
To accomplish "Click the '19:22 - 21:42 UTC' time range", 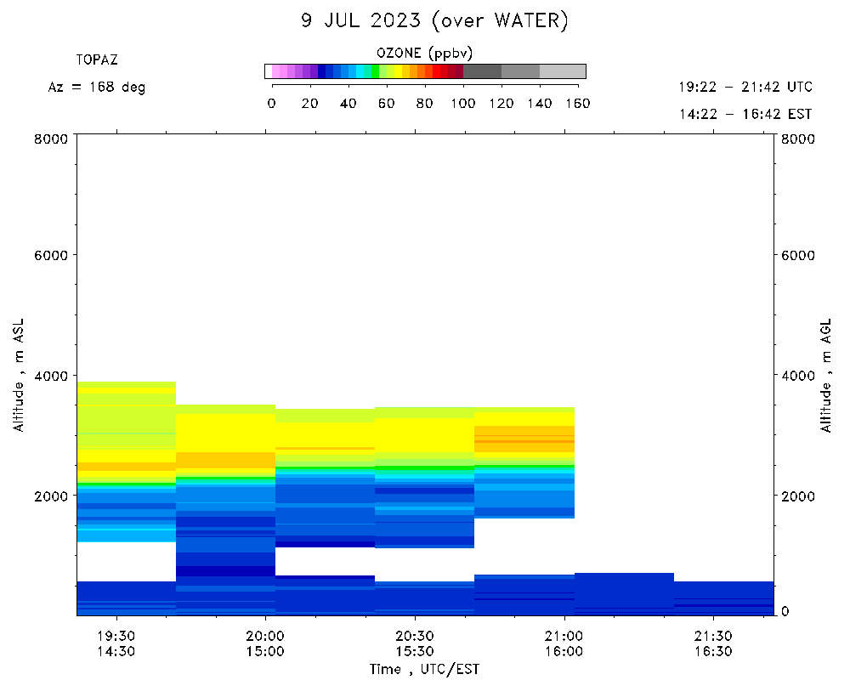I will (745, 87).
